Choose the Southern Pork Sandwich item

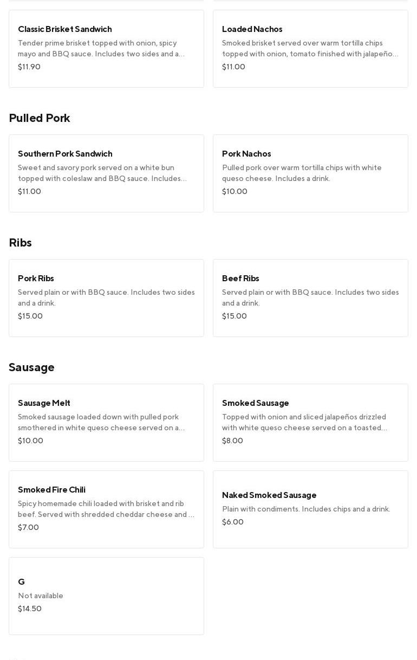pos(106,173)
